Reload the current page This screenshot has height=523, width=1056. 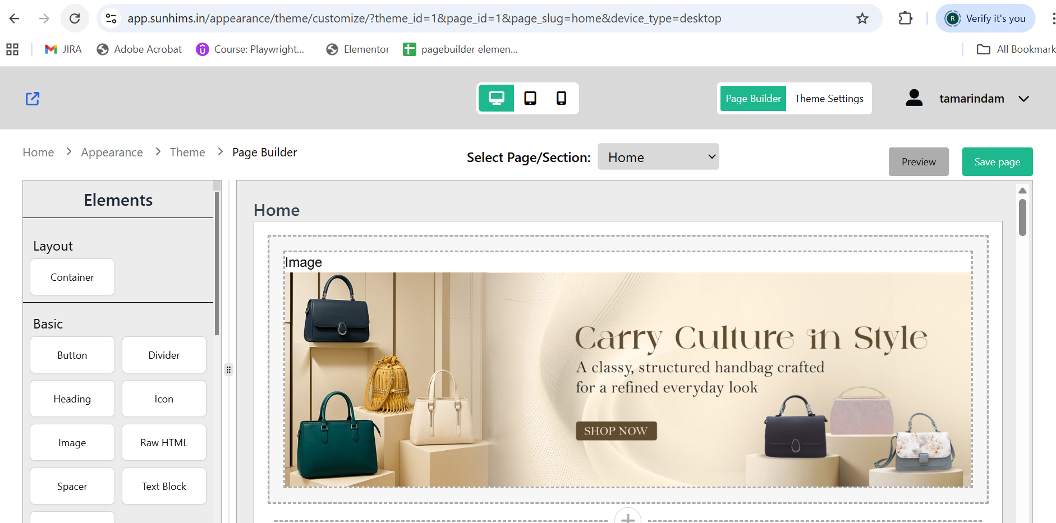coord(75,18)
